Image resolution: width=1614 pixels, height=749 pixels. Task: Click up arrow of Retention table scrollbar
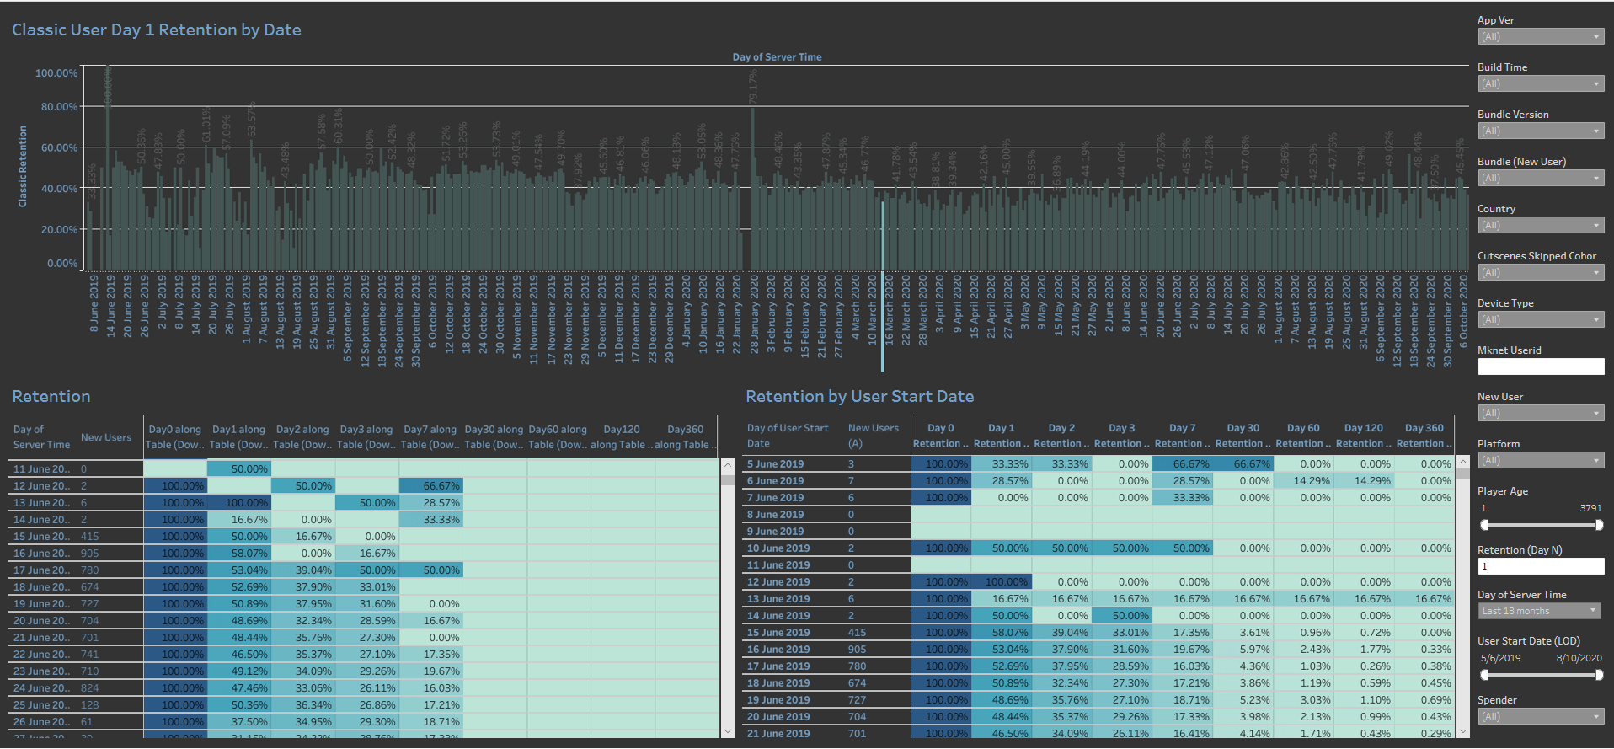click(728, 465)
